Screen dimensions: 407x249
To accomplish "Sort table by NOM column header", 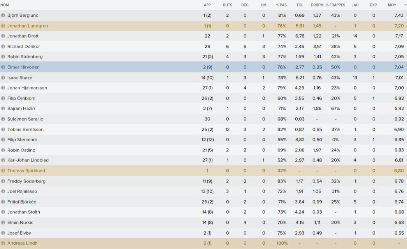I will point(5,5).
